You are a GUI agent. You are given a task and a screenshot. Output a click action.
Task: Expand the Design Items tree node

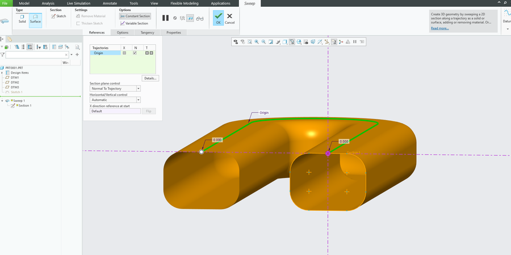click(x=2, y=73)
